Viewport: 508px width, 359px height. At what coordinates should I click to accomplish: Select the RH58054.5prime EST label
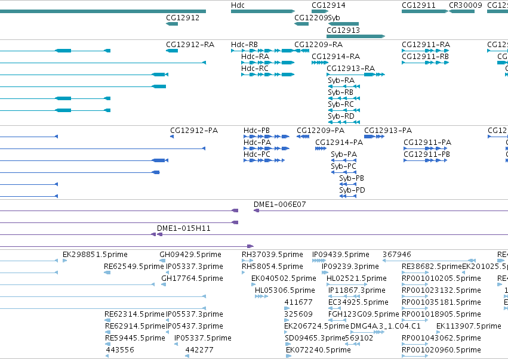click(x=272, y=267)
